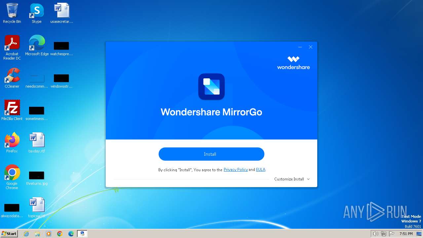The width and height of the screenshot is (423, 238).
Task: Select the Skype desktop shortcut
Action: tap(37, 13)
